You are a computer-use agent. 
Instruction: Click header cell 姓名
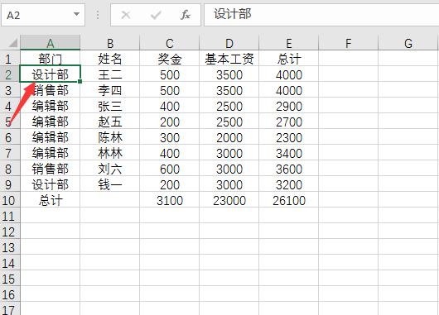click(x=109, y=59)
